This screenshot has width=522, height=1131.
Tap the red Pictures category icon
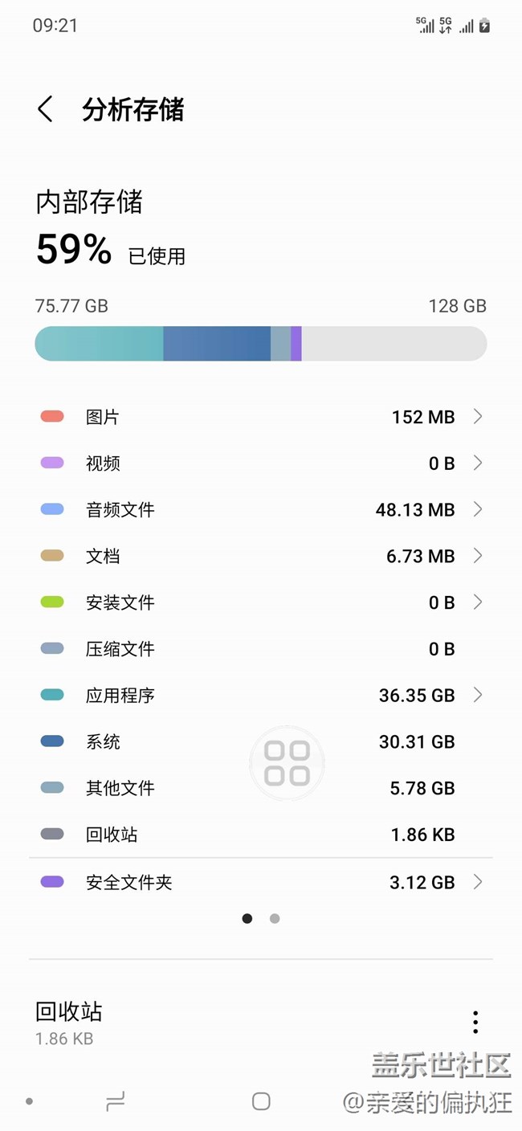[52, 417]
